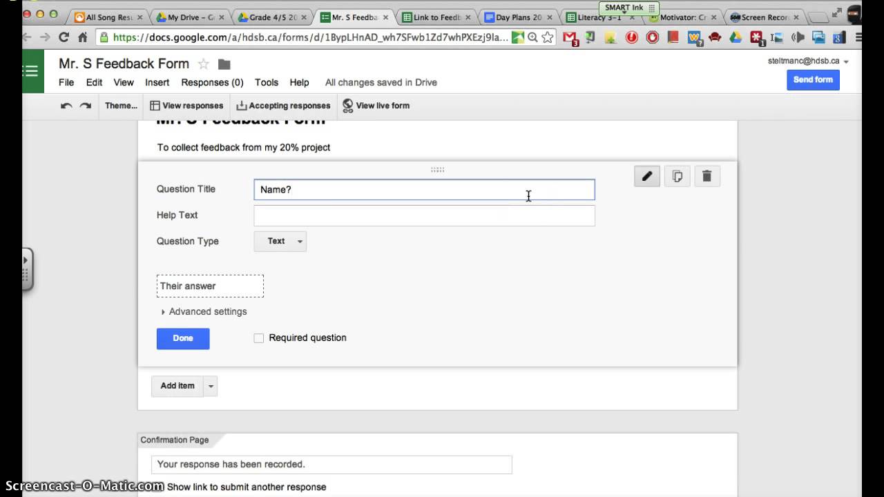This screenshot has height=497, width=884.
Task: Expand the side panel tab on left edge
Action: 26,269
